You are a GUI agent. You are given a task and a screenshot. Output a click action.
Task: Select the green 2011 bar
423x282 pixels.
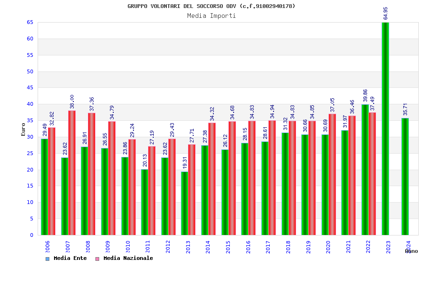point(145,202)
